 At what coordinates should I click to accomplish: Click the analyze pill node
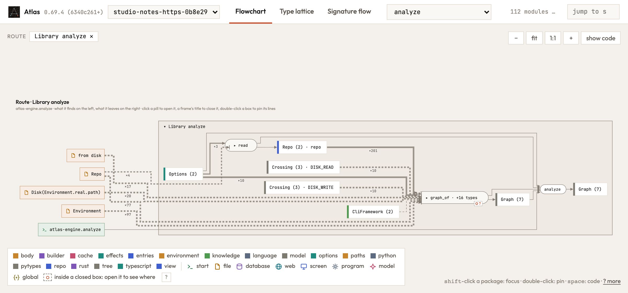click(553, 189)
